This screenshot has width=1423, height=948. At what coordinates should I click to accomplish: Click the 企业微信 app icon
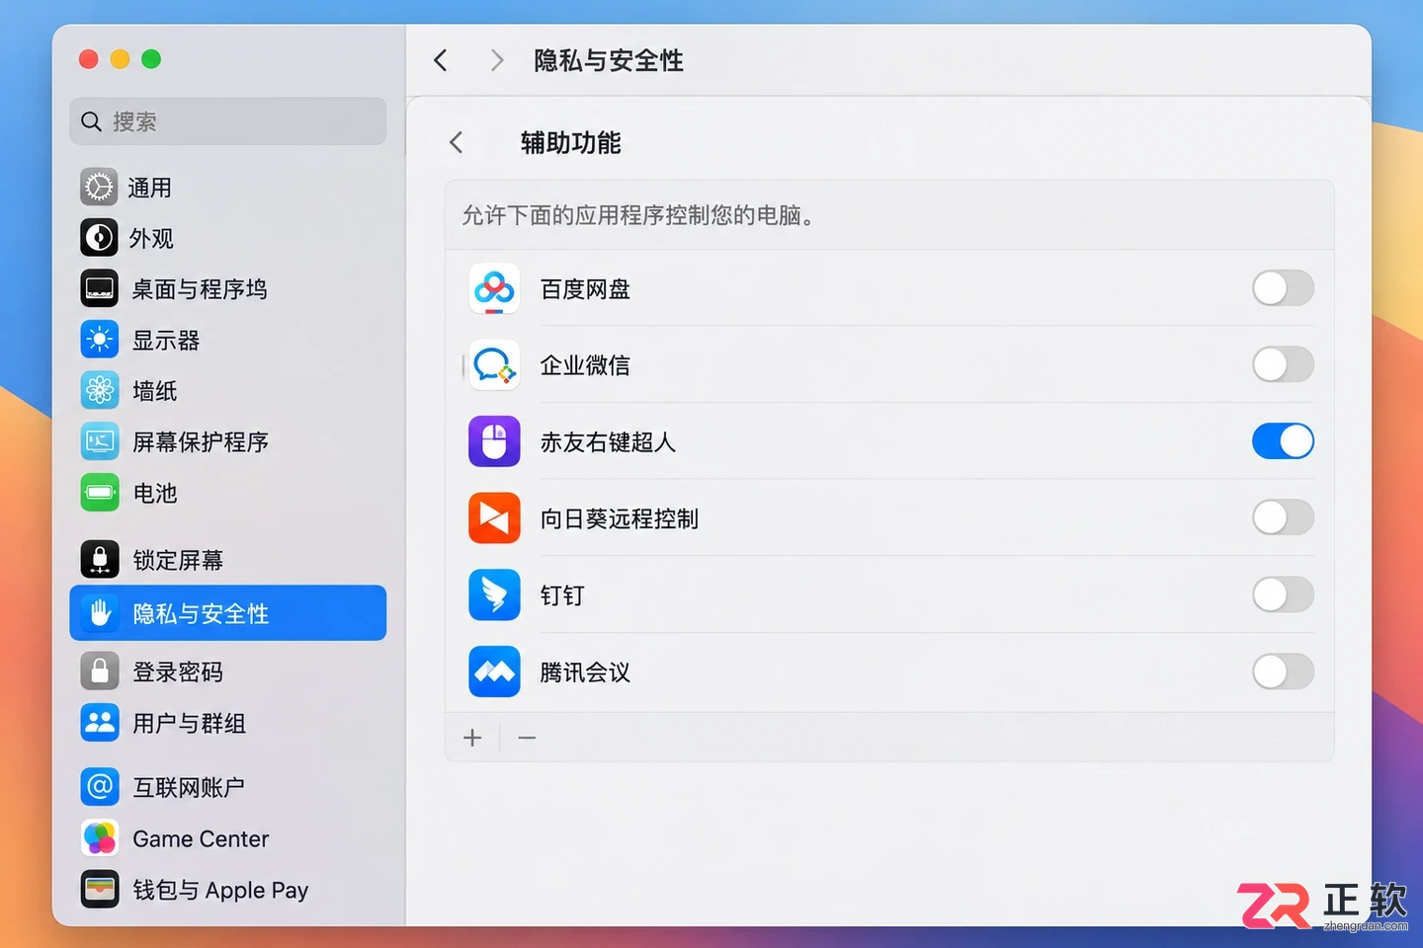(x=494, y=365)
